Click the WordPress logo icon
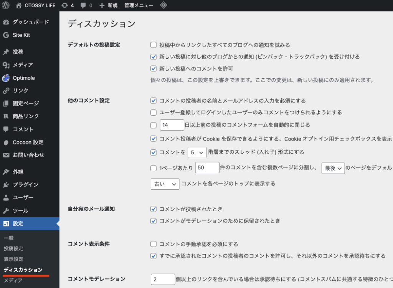The width and height of the screenshot is (393, 288). [x=6, y=5]
